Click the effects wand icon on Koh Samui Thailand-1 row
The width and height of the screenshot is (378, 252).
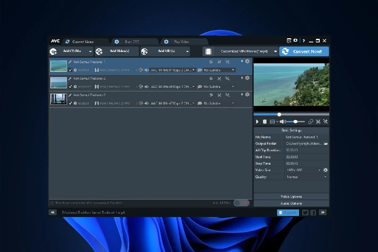[x=227, y=62]
